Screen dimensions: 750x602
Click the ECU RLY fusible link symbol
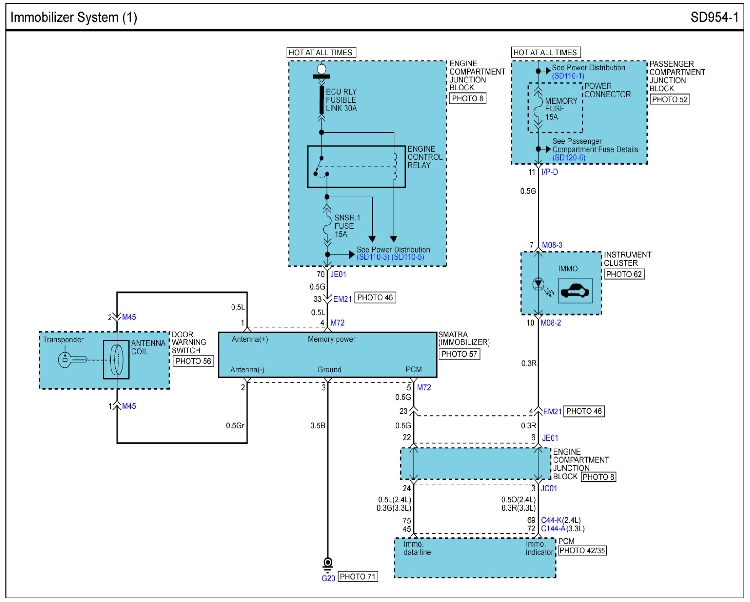pos(321,99)
